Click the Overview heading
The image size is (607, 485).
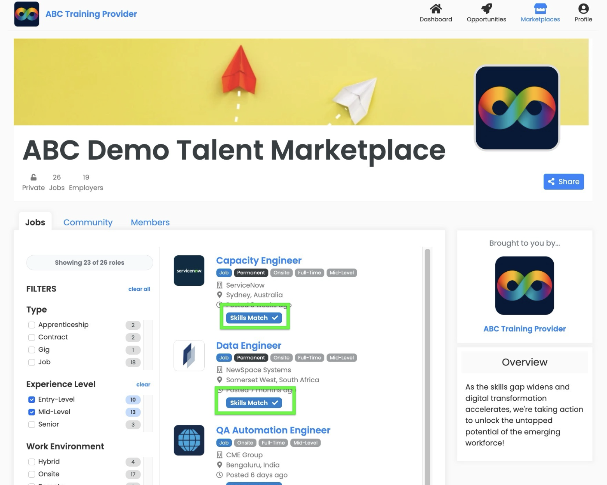point(525,362)
